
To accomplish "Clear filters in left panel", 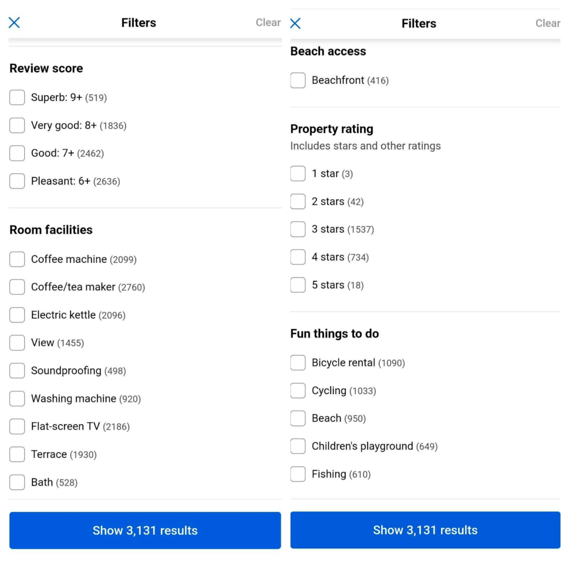I will (268, 22).
